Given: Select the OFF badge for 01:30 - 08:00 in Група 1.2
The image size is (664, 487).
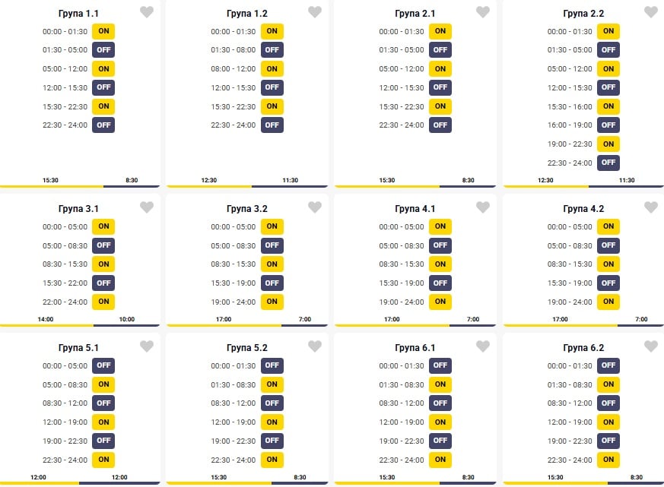Looking at the screenshot, I should click(x=272, y=50).
